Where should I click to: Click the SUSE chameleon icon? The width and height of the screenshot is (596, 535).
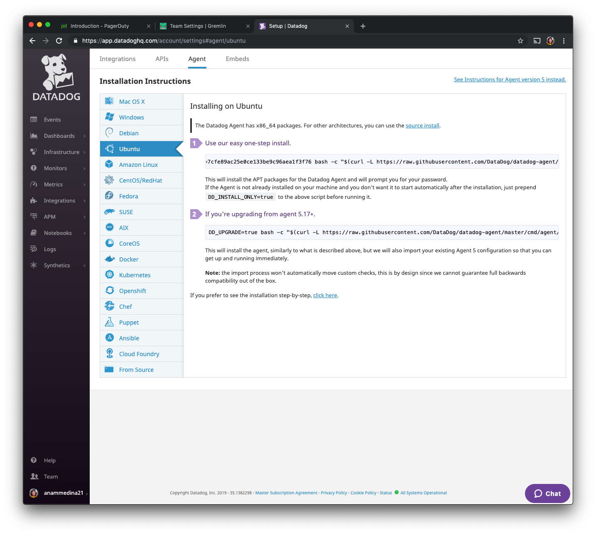[x=109, y=212]
